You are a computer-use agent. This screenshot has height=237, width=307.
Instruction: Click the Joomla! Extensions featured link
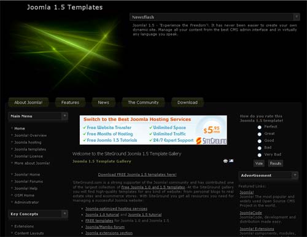(257, 229)
